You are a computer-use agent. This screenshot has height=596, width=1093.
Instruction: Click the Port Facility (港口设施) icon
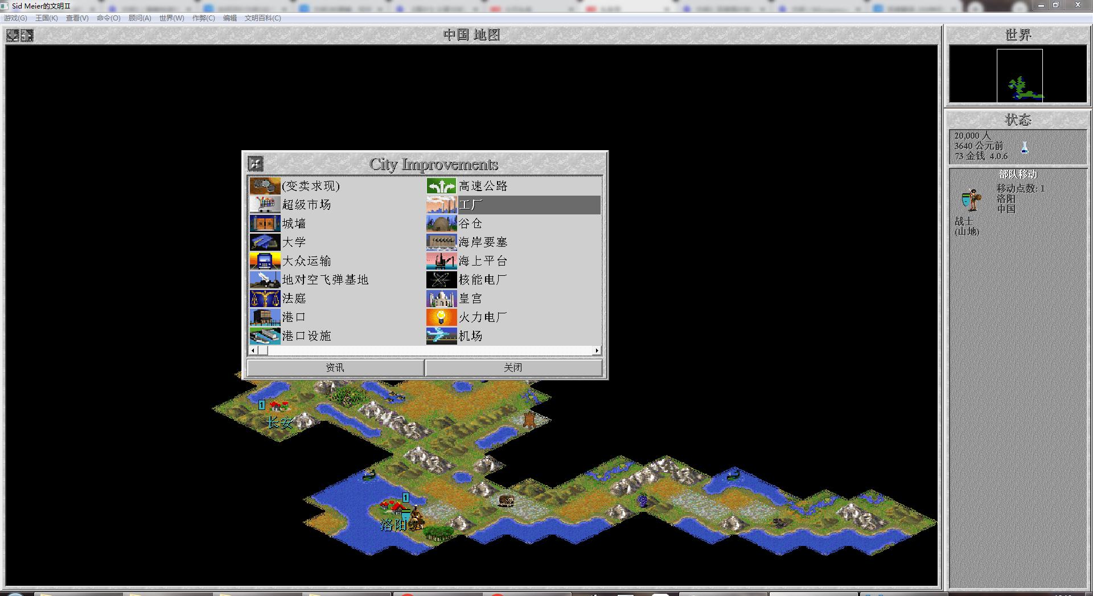pos(265,336)
